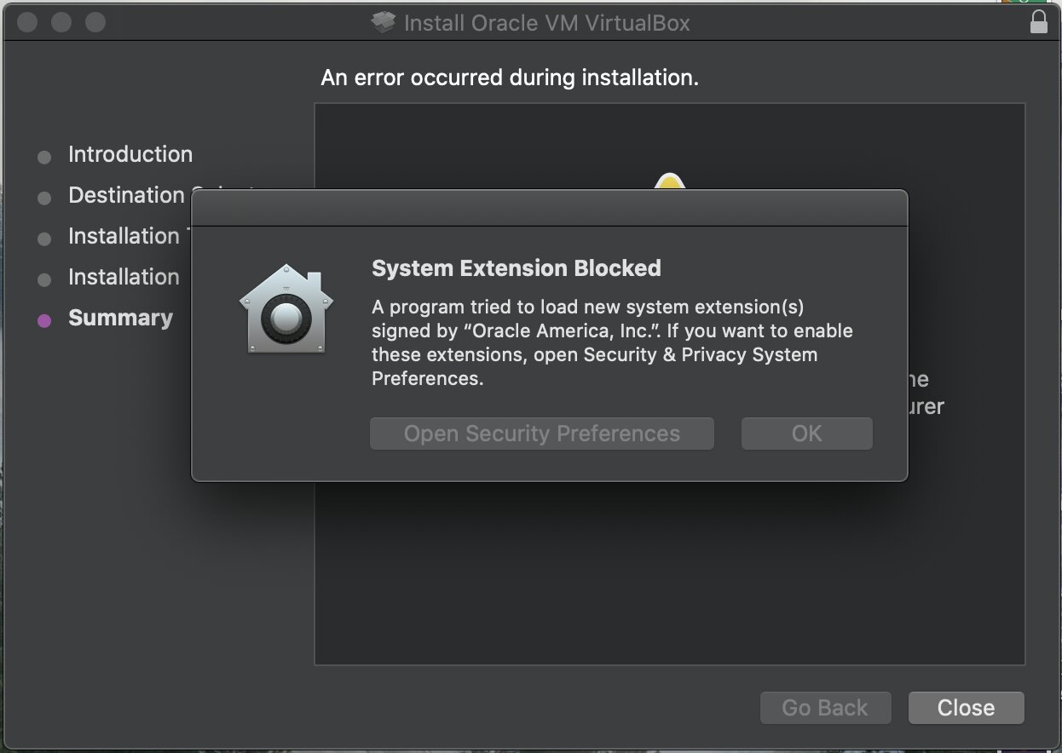Screen dimensions: 1062x753
Task: Click the padlock icon in the title bar
Action: click(x=1038, y=22)
